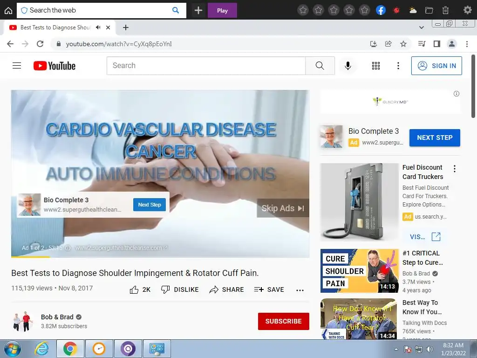The width and height of the screenshot is (477, 358).
Task: Open browser settings gear icon
Action: 467,10
